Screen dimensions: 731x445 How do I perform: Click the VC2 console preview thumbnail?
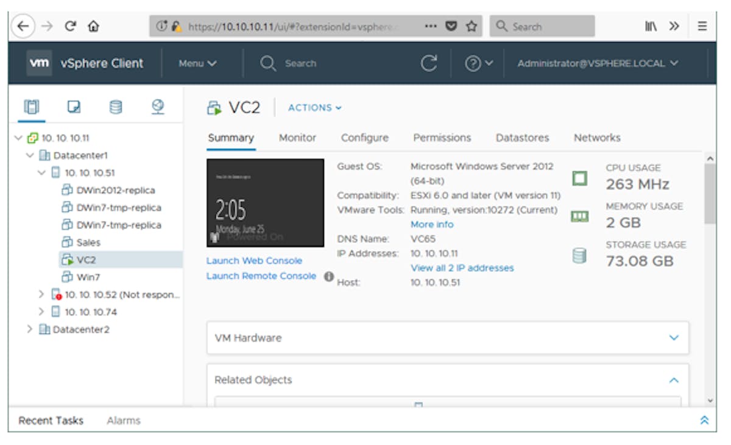click(265, 203)
